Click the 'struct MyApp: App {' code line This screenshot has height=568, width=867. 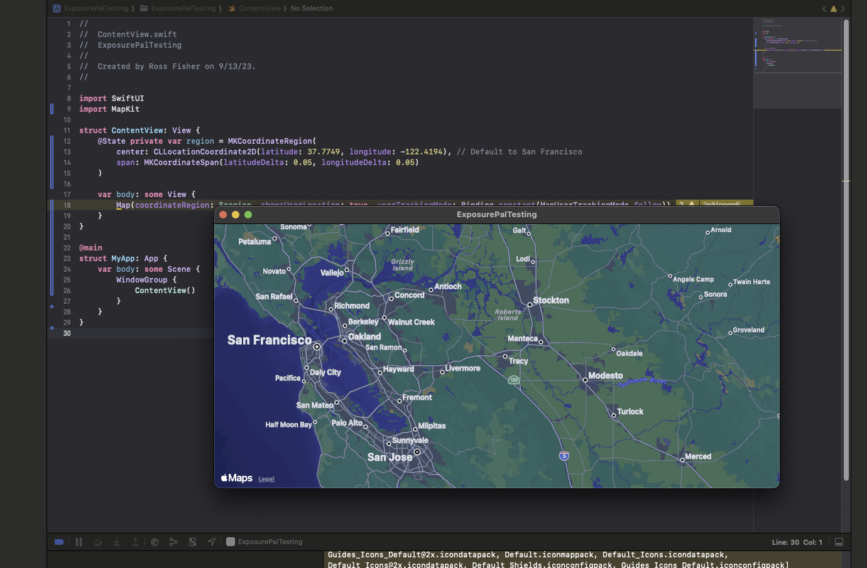point(123,259)
